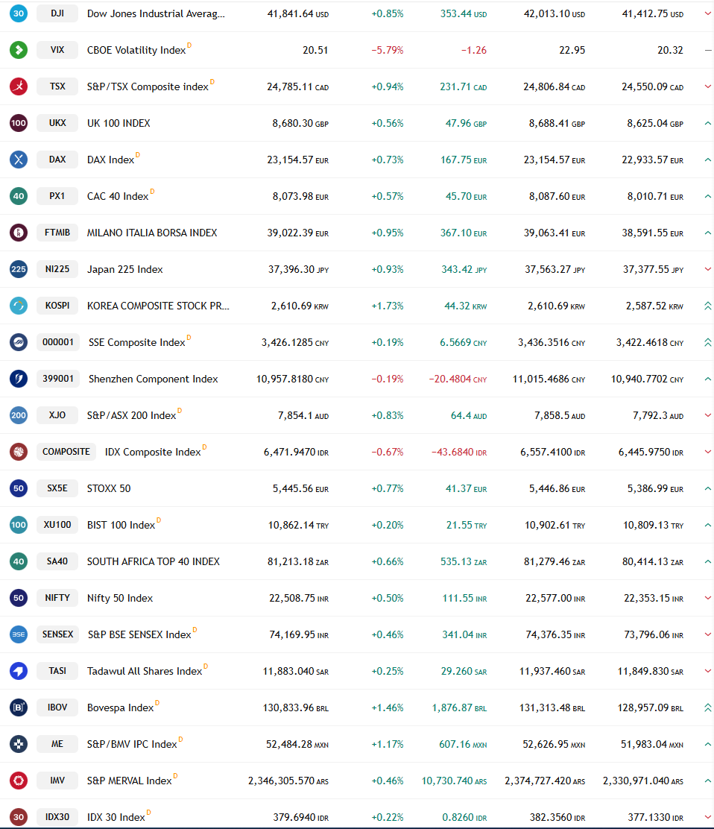Screen dimensions: 714x829
Task: Click the XU100 BIST logo icon
Action: click(19, 525)
